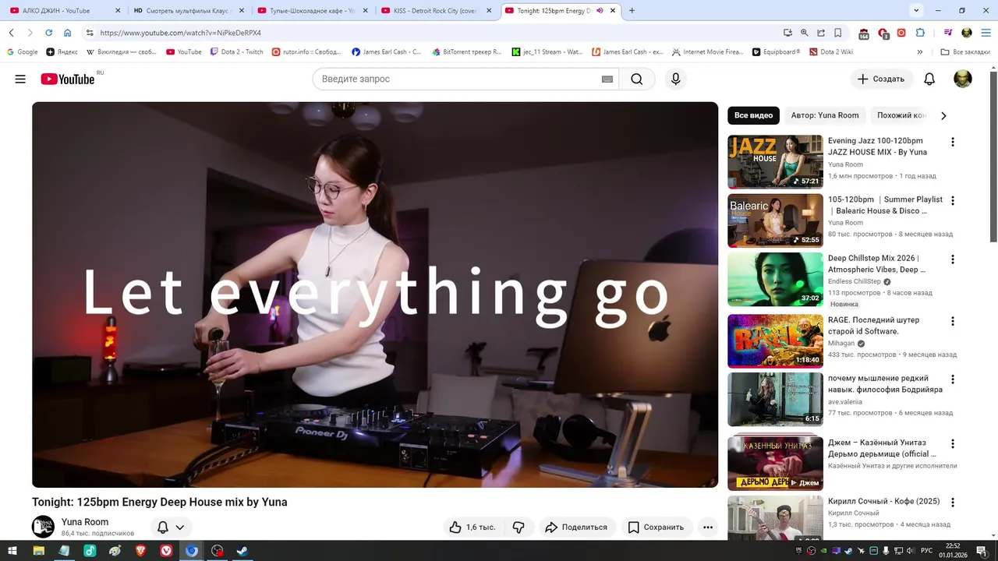This screenshot has height=561, width=998.
Task: Mute the current tab with its speaker icon
Action: [600, 11]
